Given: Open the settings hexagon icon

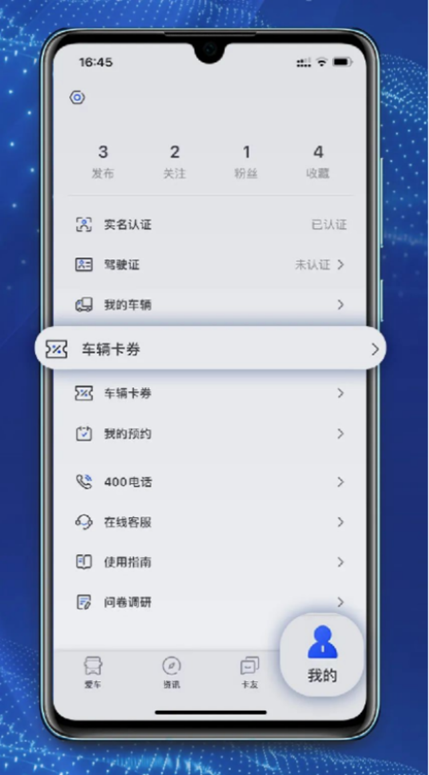Looking at the screenshot, I should (77, 98).
